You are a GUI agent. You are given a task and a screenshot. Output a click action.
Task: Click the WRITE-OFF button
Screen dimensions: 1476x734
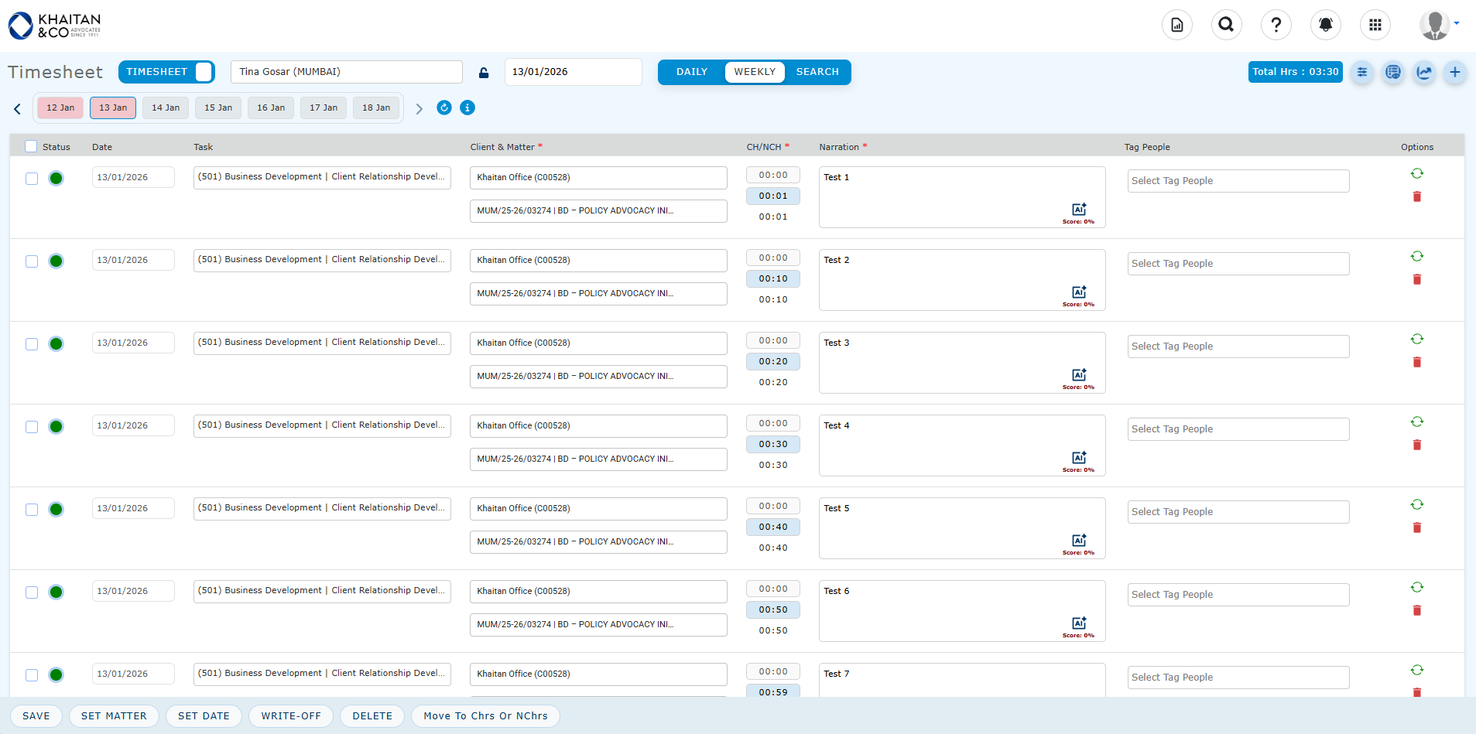[x=291, y=716]
